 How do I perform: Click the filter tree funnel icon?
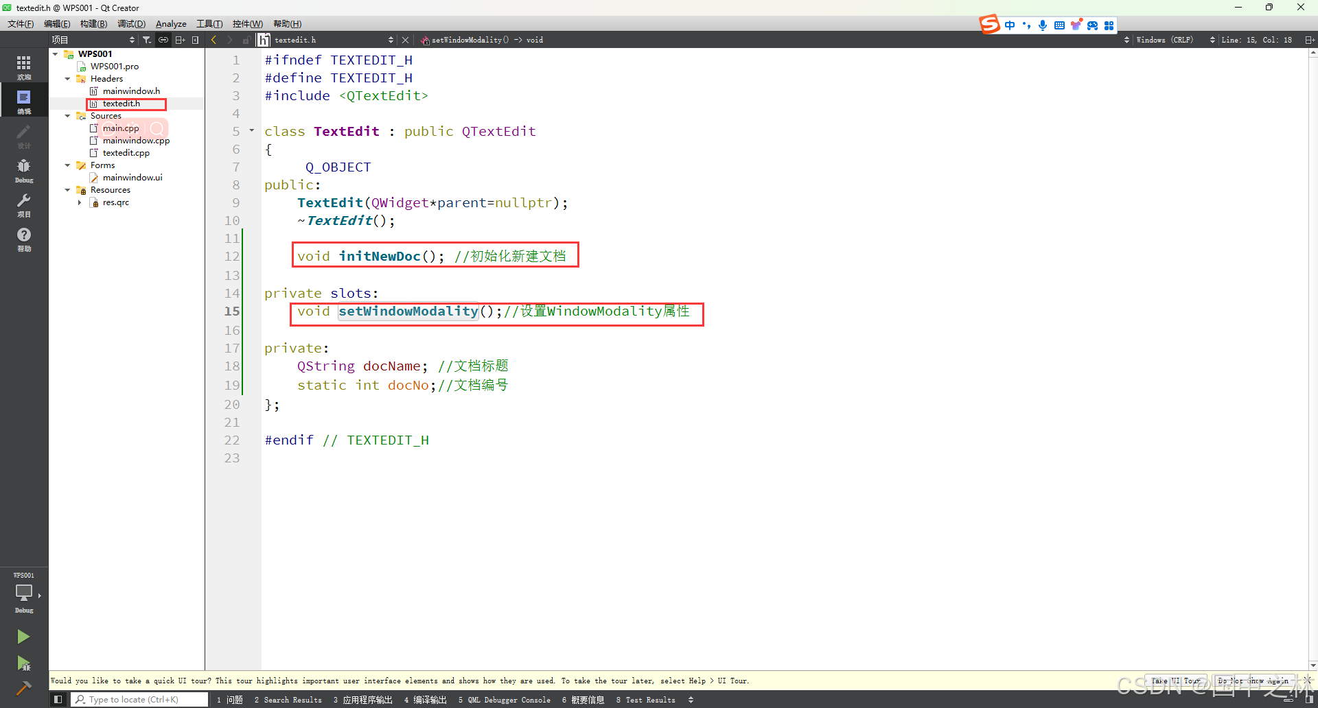(147, 40)
